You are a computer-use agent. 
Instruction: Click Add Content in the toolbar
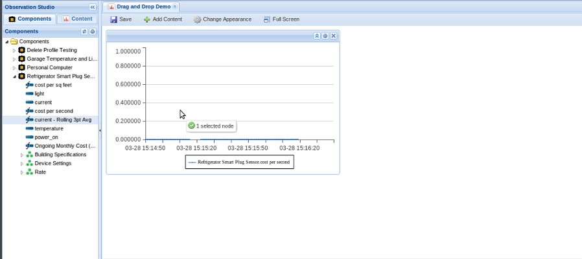[162, 19]
